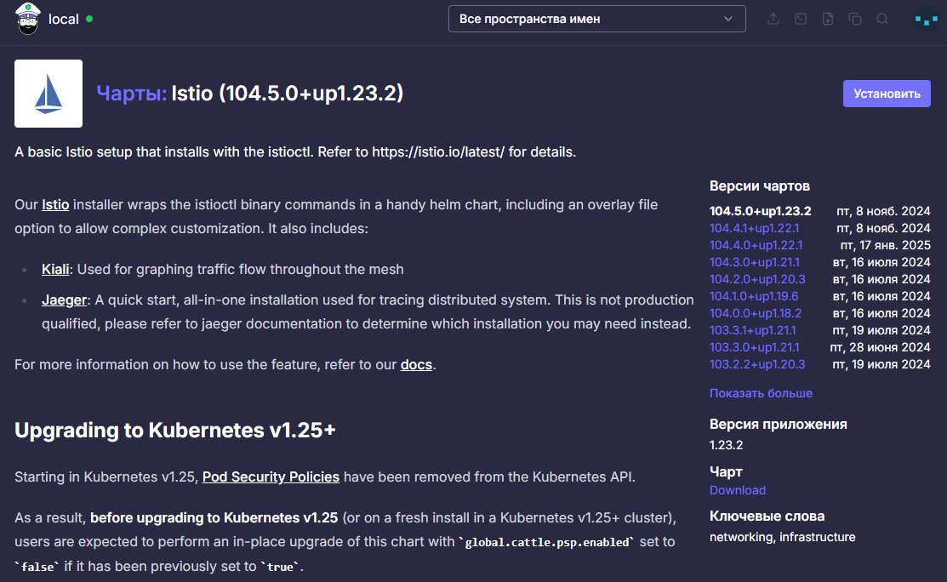947x582 pixels.
Task: Expand versions with 'Показать больше'
Action: point(761,393)
